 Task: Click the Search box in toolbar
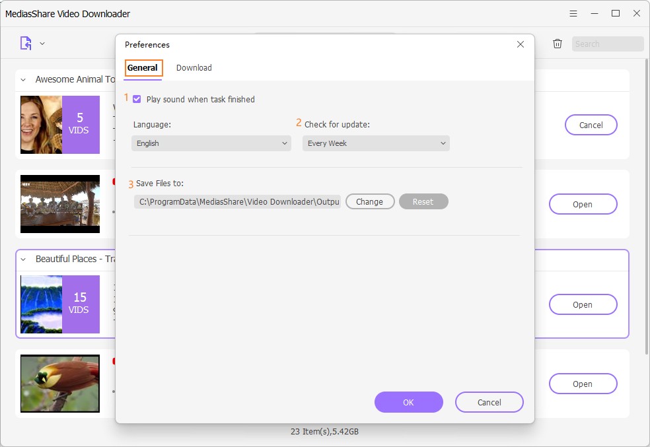606,44
